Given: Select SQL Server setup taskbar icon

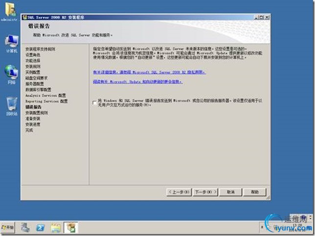Looking at the screenshot, I should click(71, 228).
